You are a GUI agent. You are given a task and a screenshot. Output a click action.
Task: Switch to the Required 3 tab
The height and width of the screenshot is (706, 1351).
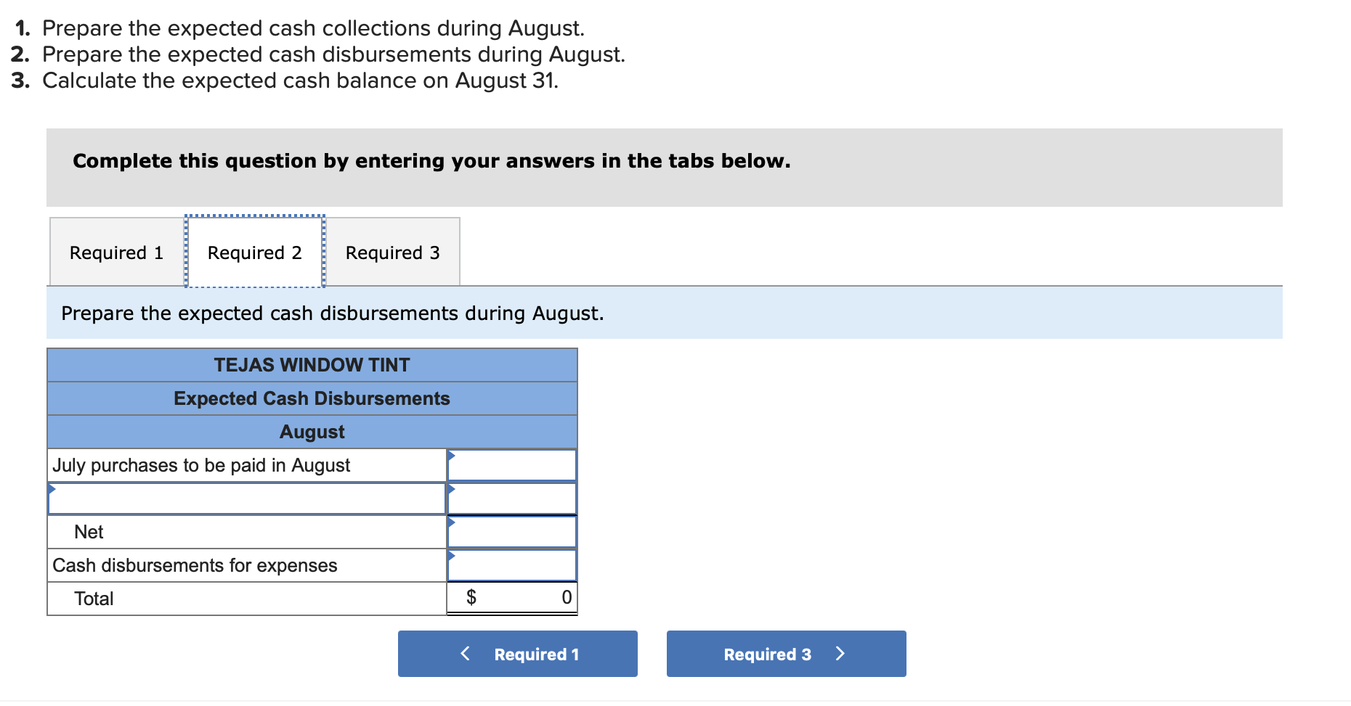pyautogui.click(x=392, y=252)
